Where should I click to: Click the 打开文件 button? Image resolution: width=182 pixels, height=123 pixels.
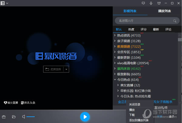click(x=53, y=69)
